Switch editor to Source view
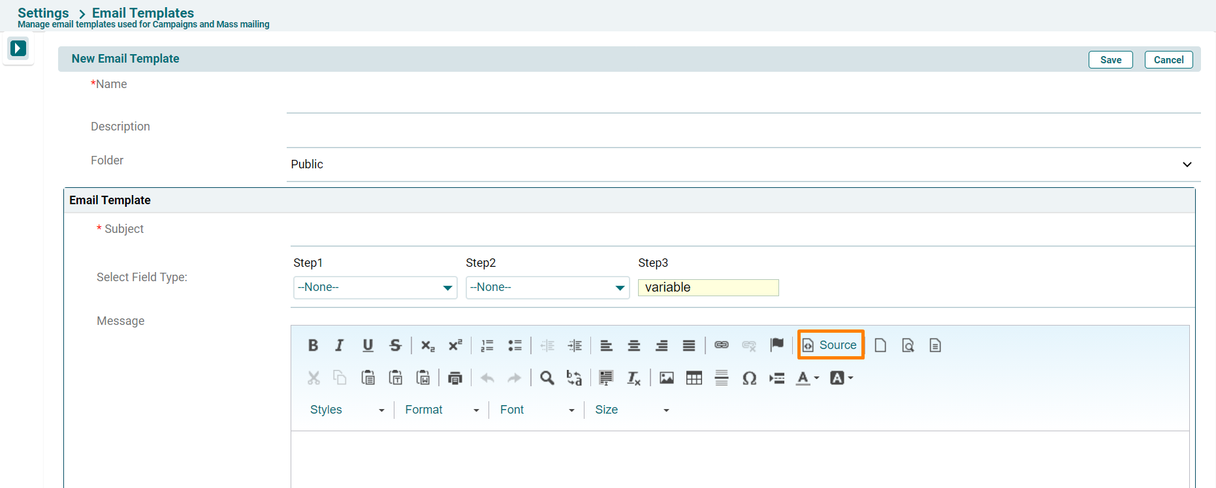This screenshot has width=1216, height=488. pyautogui.click(x=830, y=344)
